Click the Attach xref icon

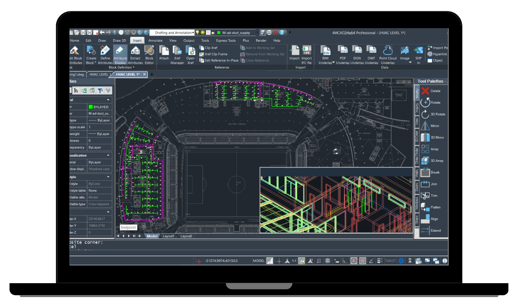click(164, 53)
